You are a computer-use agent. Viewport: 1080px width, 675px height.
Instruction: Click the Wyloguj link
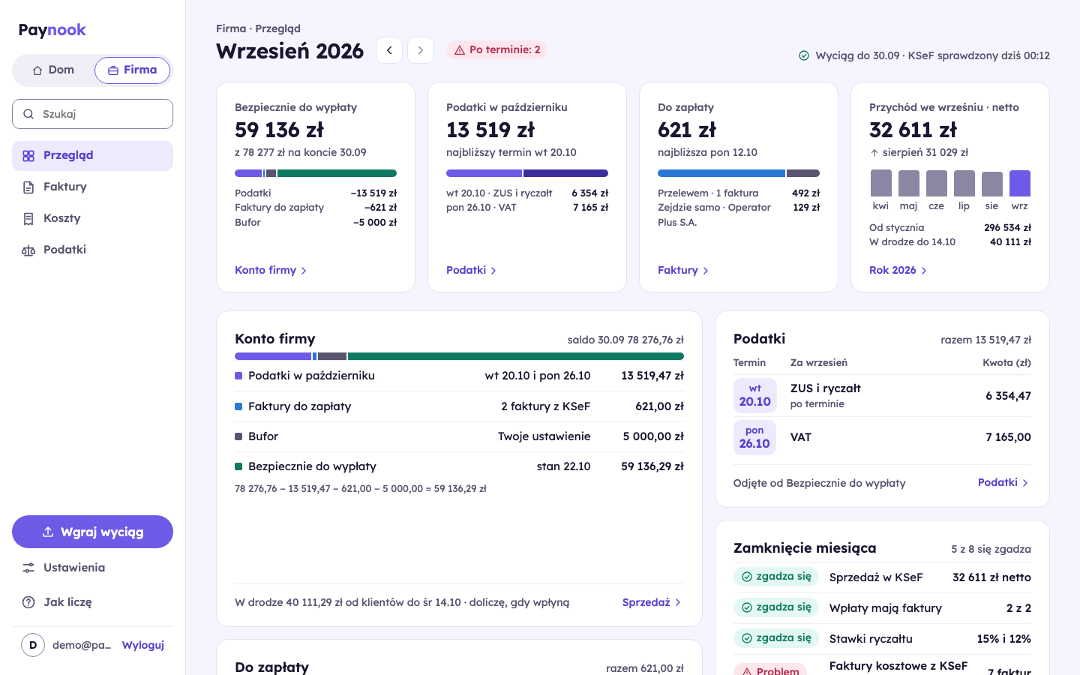(x=143, y=645)
